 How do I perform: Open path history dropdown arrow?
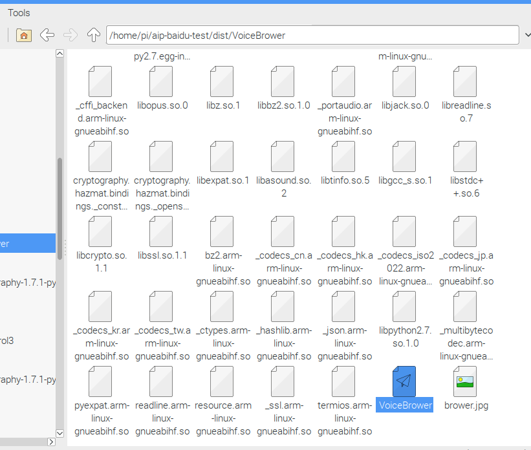coord(527,35)
